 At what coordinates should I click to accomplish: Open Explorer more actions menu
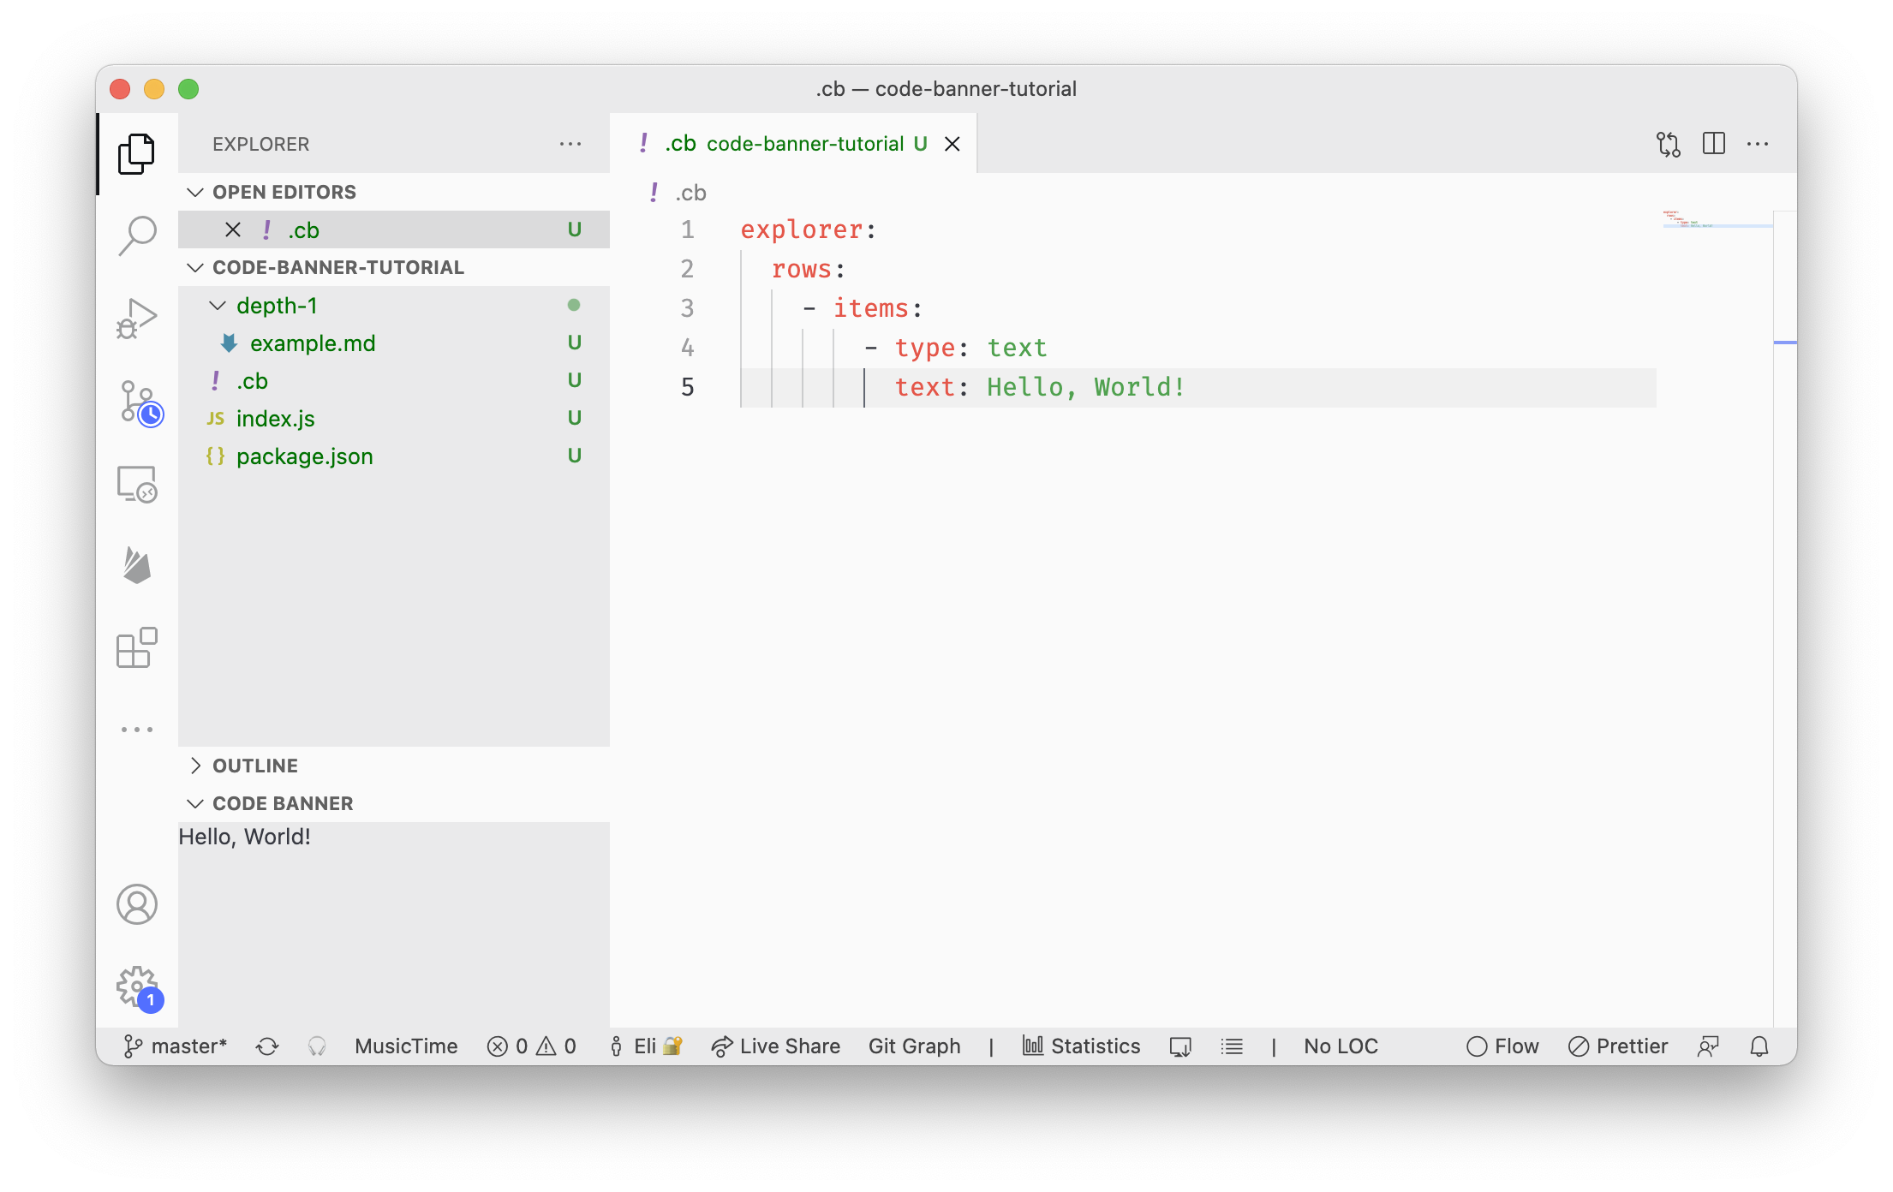570,144
